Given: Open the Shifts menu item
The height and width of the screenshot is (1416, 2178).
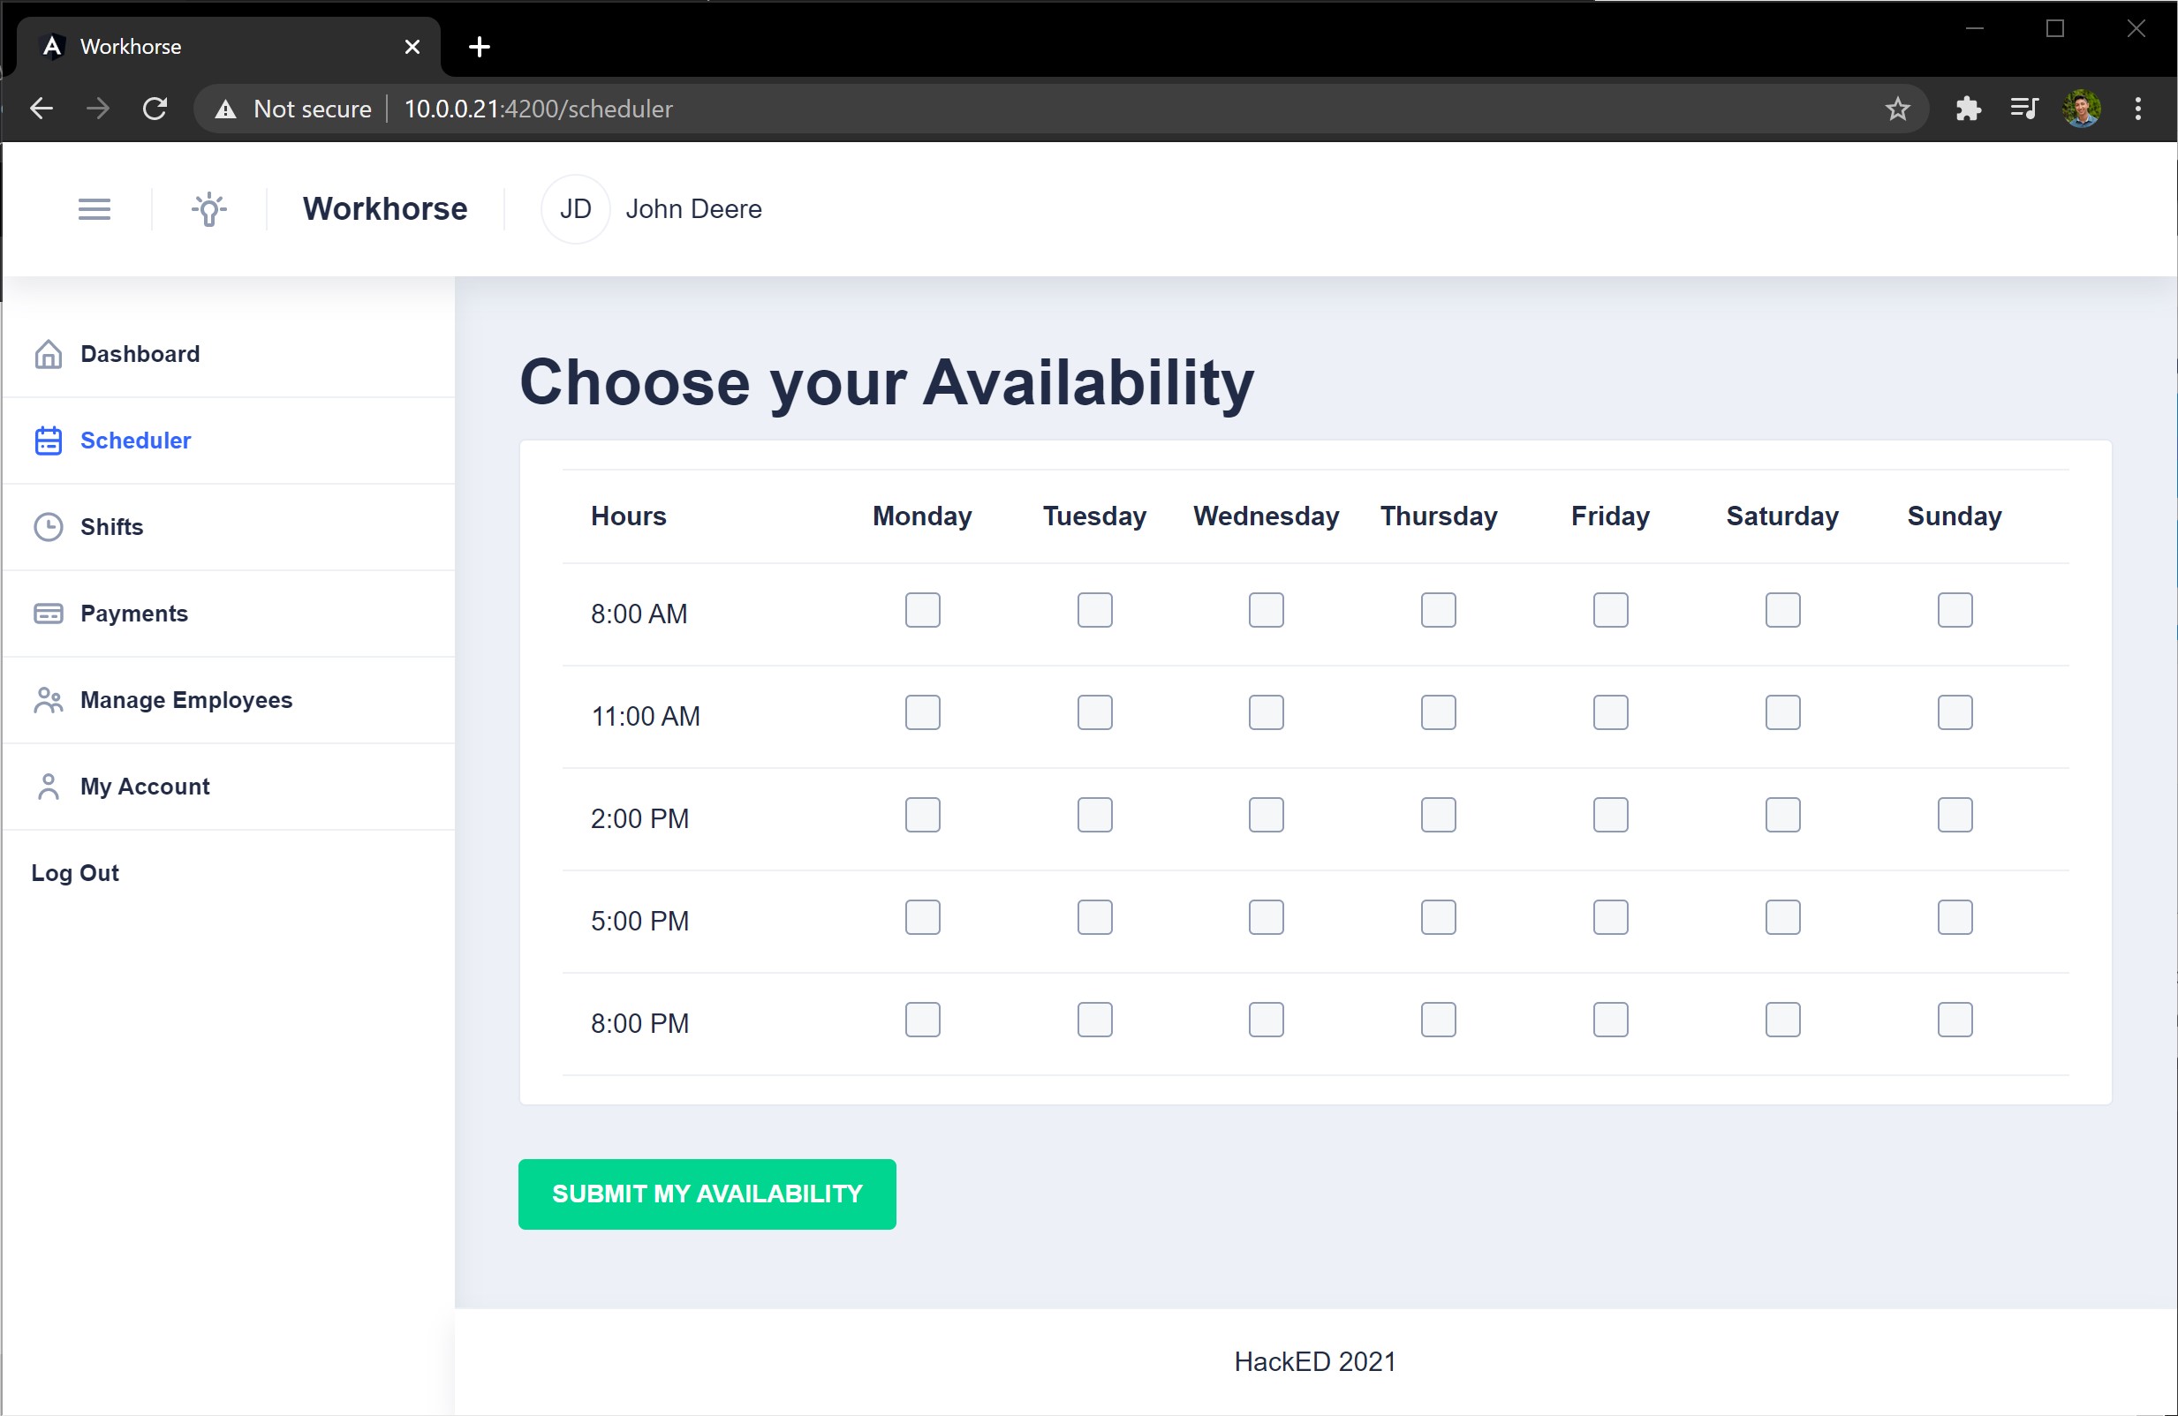Looking at the screenshot, I should 111,527.
